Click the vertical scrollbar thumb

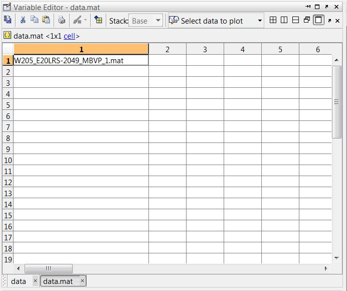pyautogui.click(x=336, y=102)
